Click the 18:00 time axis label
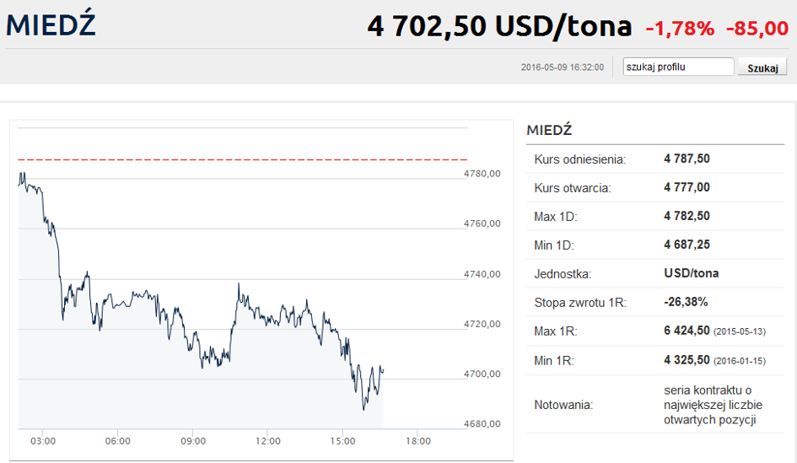Viewport: 797px width, 463px height. click(x=417, y=440)
